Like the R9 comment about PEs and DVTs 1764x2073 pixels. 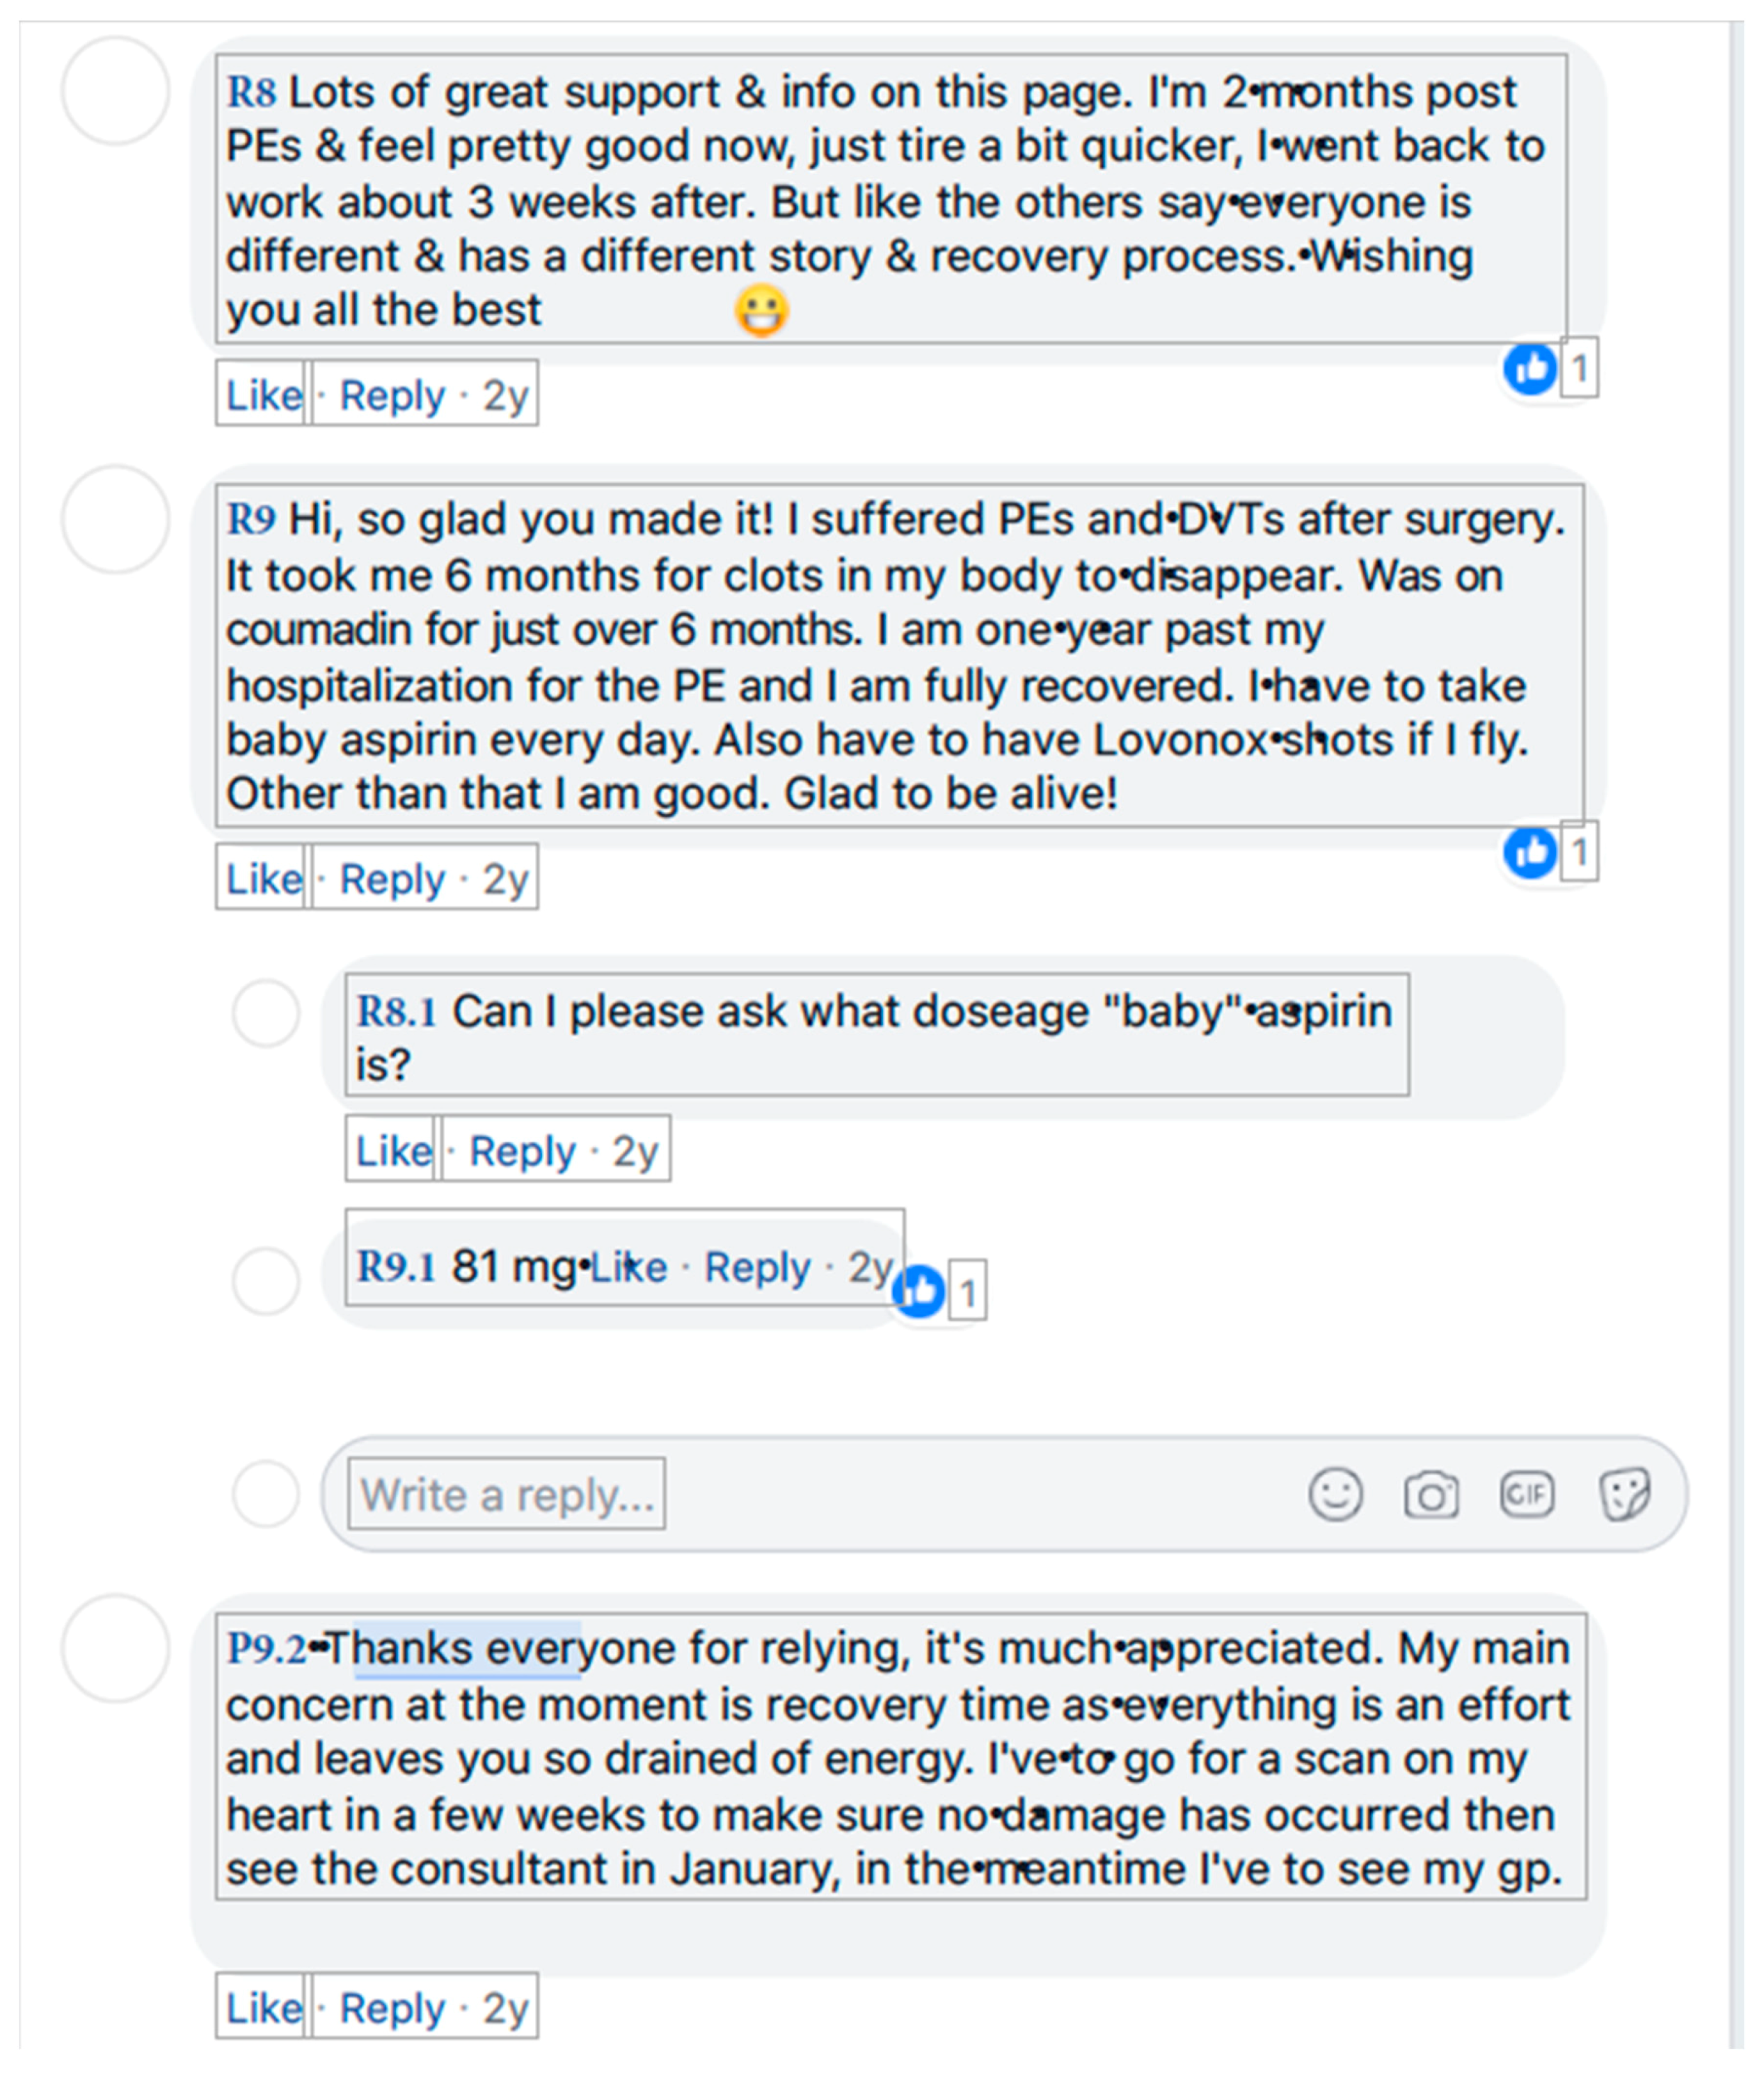point(263,878)
